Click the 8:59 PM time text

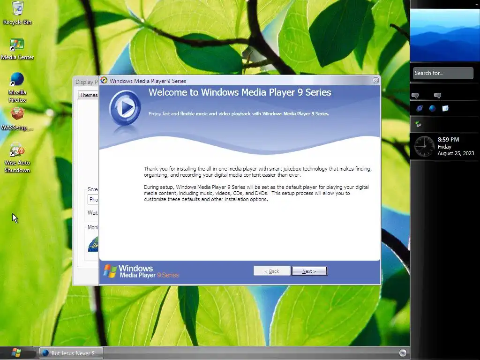coord(448,140)
